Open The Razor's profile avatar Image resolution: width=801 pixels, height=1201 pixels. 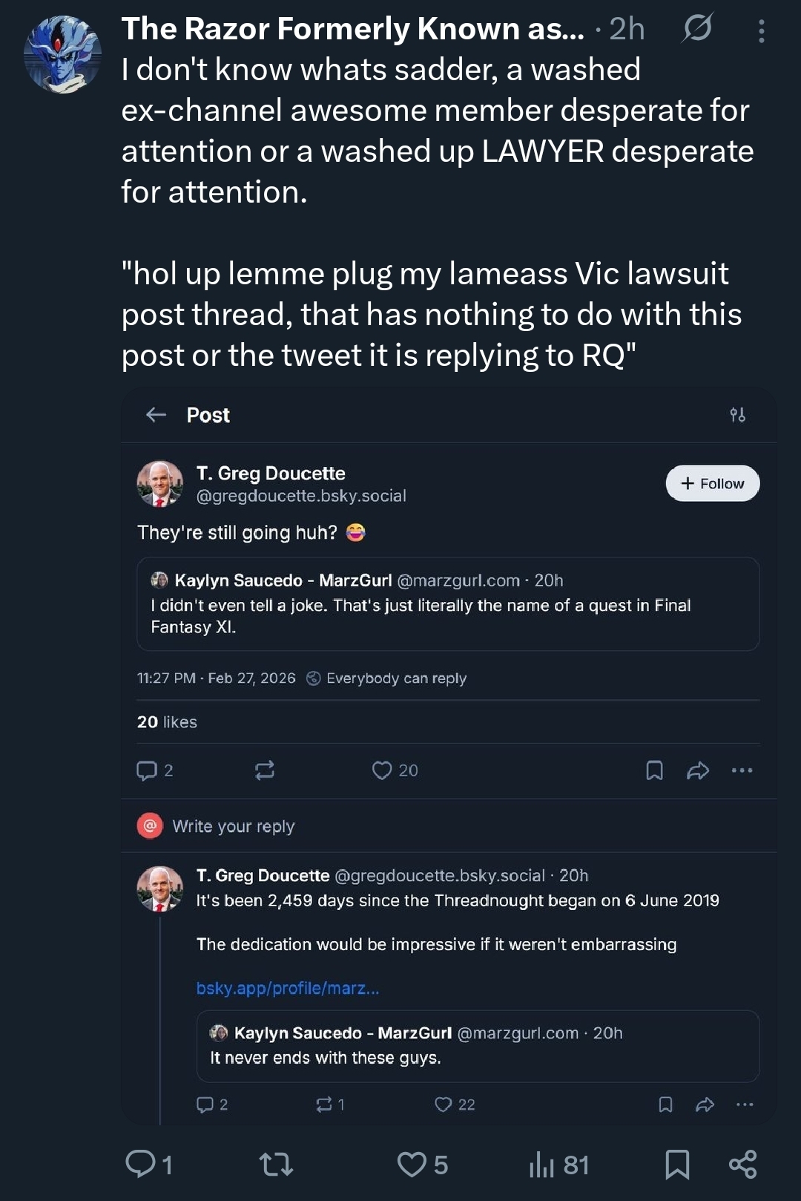point(62,54)
